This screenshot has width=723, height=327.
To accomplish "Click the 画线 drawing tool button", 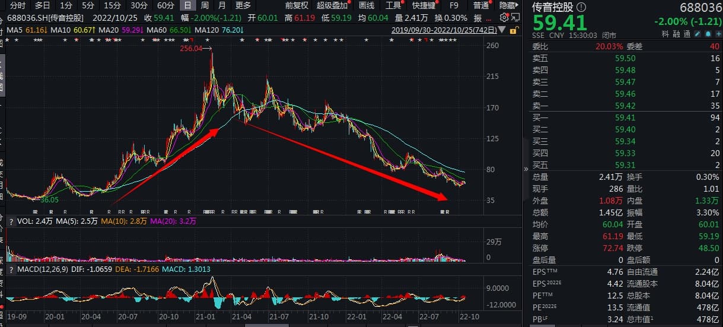I will click(x=367, y=5).
